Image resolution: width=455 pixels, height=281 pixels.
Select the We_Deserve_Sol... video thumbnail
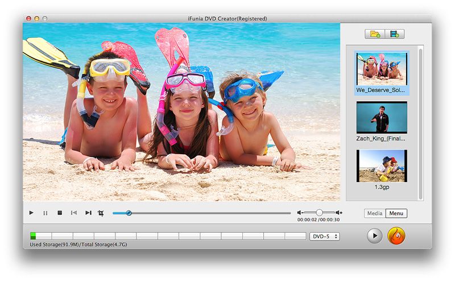tap(382, 68)
